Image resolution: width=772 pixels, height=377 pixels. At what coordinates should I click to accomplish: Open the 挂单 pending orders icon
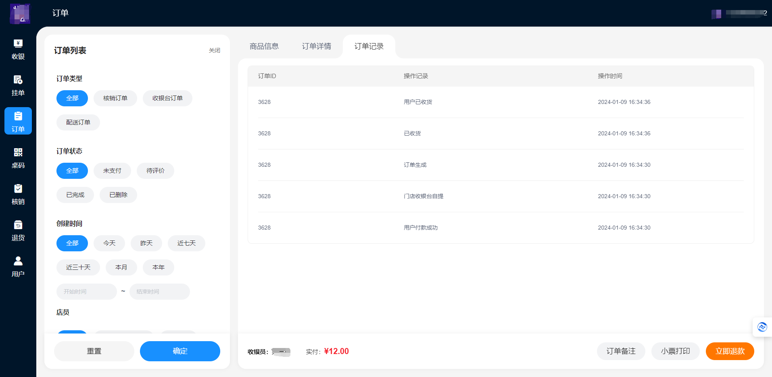click(x=18, y=85)
